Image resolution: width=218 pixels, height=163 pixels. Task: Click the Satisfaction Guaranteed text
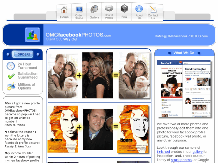point(28,75)
